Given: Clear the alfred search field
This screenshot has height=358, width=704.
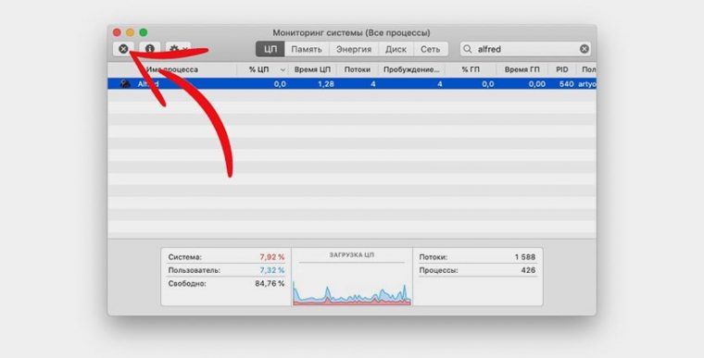Looking at the screenshot, I should 585,49.
